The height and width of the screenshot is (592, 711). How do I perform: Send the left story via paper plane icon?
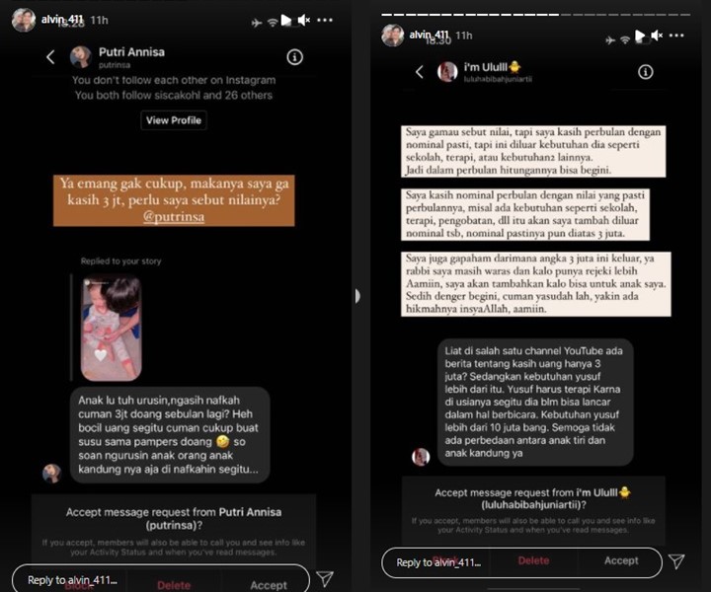click(x=325, y=578)
